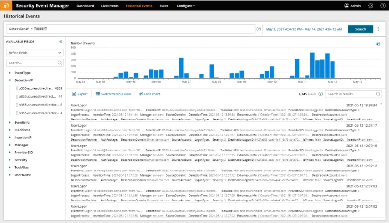Open the Admin user account menu

352,6
